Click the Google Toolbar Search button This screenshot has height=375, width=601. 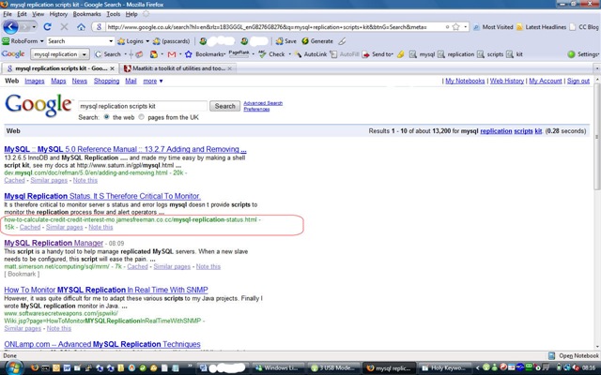point(108,54)
